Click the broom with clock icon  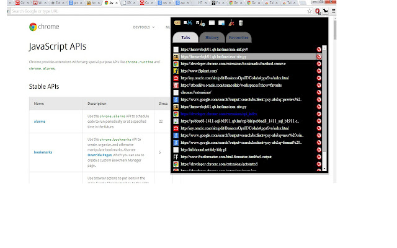[202, 24]
